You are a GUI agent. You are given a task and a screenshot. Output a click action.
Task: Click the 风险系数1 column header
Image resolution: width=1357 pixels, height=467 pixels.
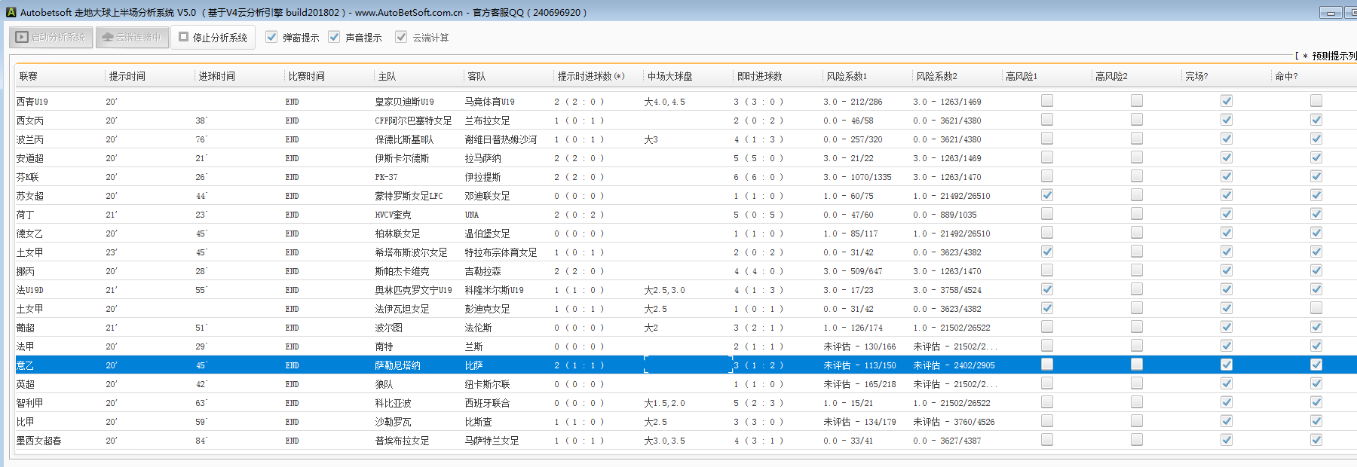click(x=846, y=76)
